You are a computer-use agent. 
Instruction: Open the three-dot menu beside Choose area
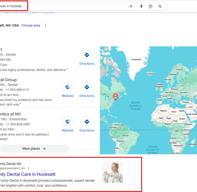tap(46, 26)
